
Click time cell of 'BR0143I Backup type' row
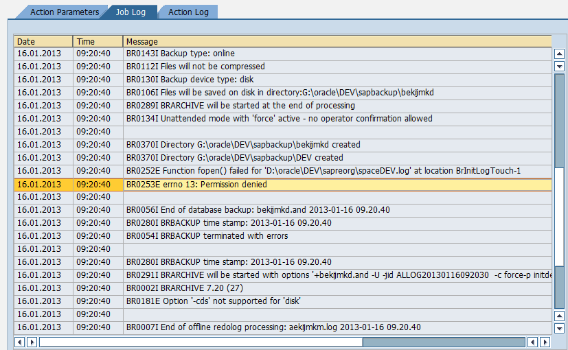(98, 54)
